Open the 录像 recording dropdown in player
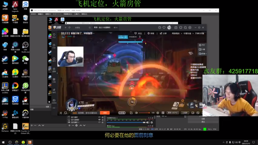This screenshot has width=258, height=145. [x=203, y=53]
